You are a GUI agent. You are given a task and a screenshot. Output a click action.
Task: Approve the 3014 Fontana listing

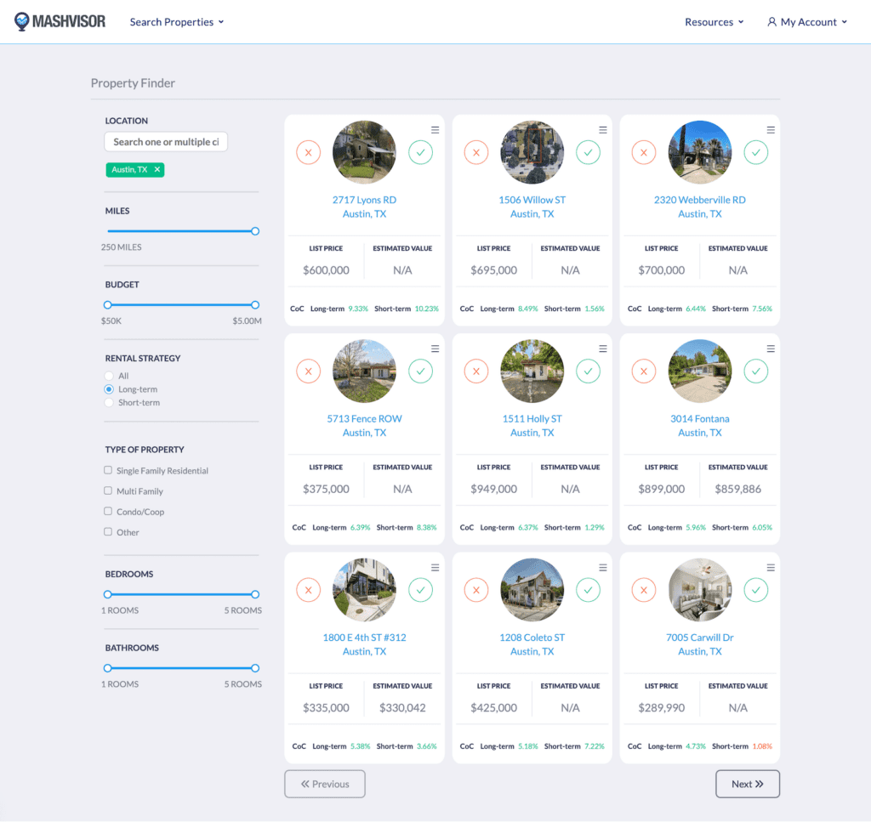click(x=755, y=371)
